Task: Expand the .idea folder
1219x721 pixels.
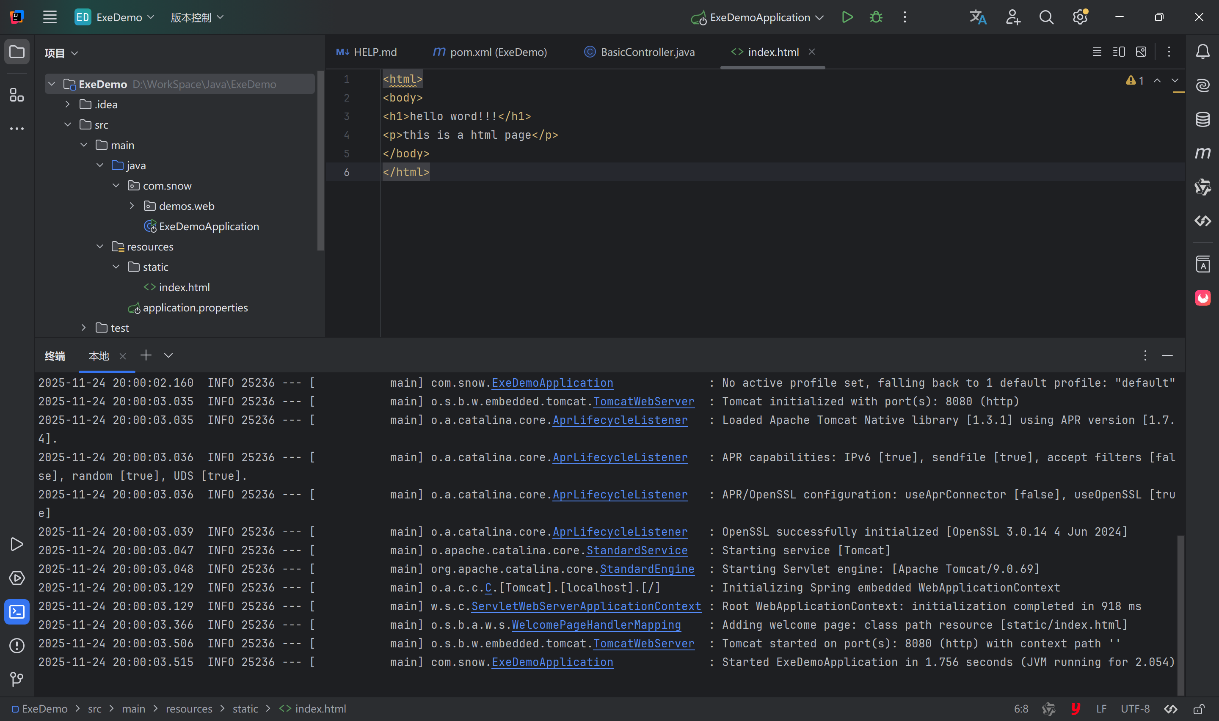Action: (68, 105)
